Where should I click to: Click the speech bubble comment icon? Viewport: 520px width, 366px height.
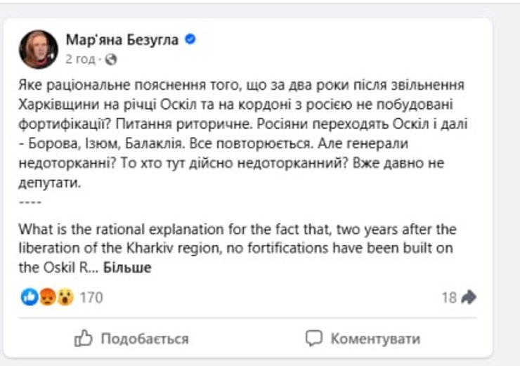(314, 339)
